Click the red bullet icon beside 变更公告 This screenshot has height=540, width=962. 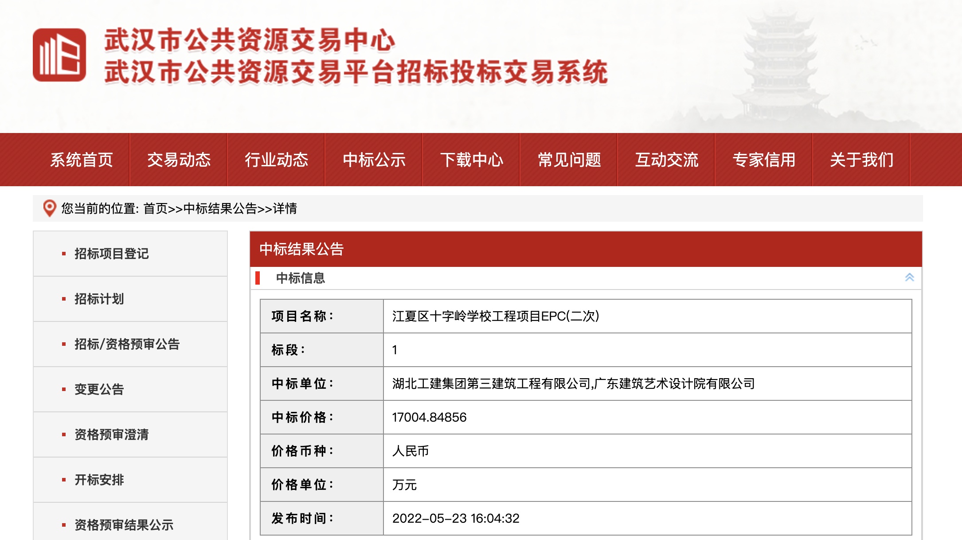63,389
